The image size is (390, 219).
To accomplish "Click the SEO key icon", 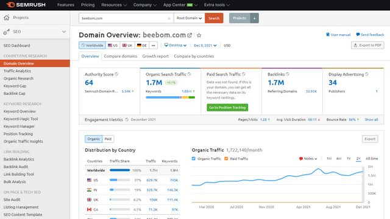I will (7, 32).
